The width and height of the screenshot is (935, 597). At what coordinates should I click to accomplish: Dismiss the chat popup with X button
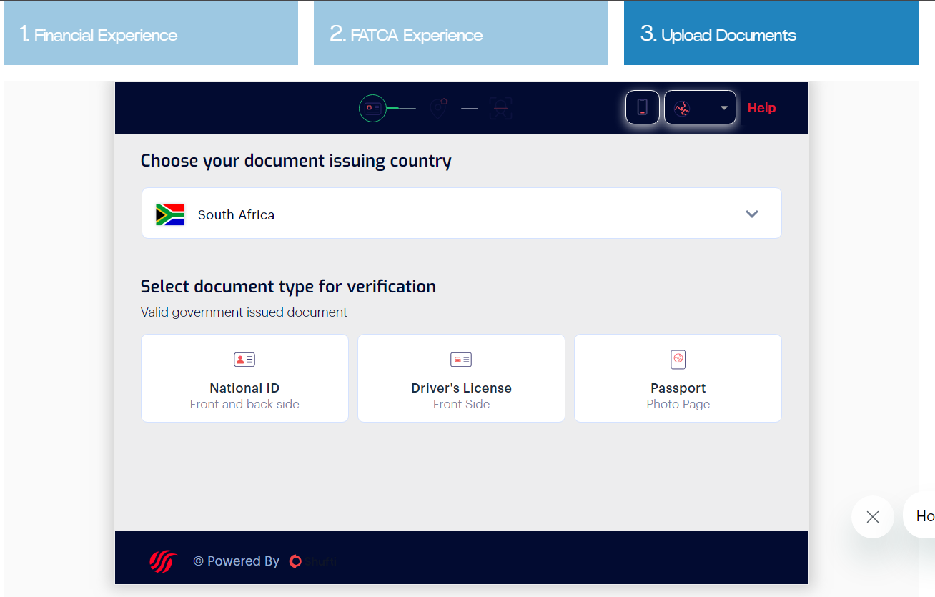click(x=872, y=517)
